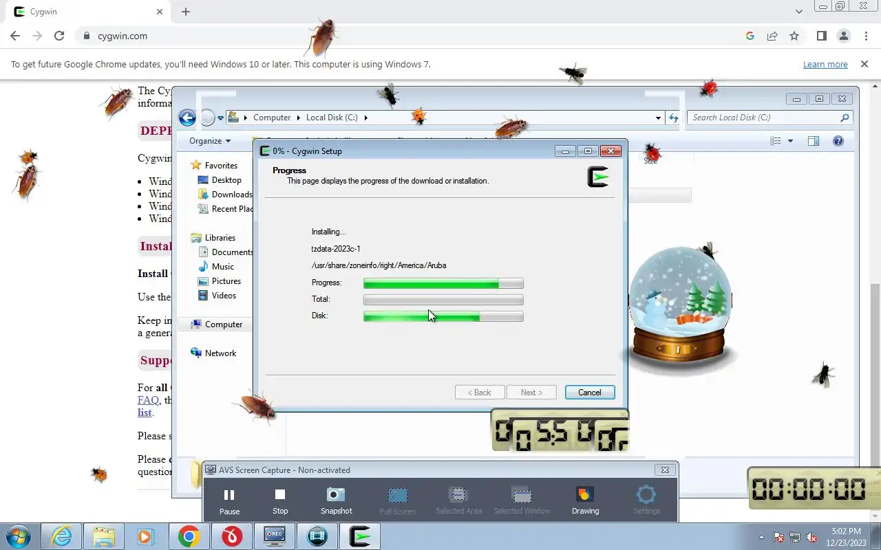The width and height of the screenshot is (881, 550).
Task: Click the Cygwin logo in setup dialog
Action: [598, 177]
